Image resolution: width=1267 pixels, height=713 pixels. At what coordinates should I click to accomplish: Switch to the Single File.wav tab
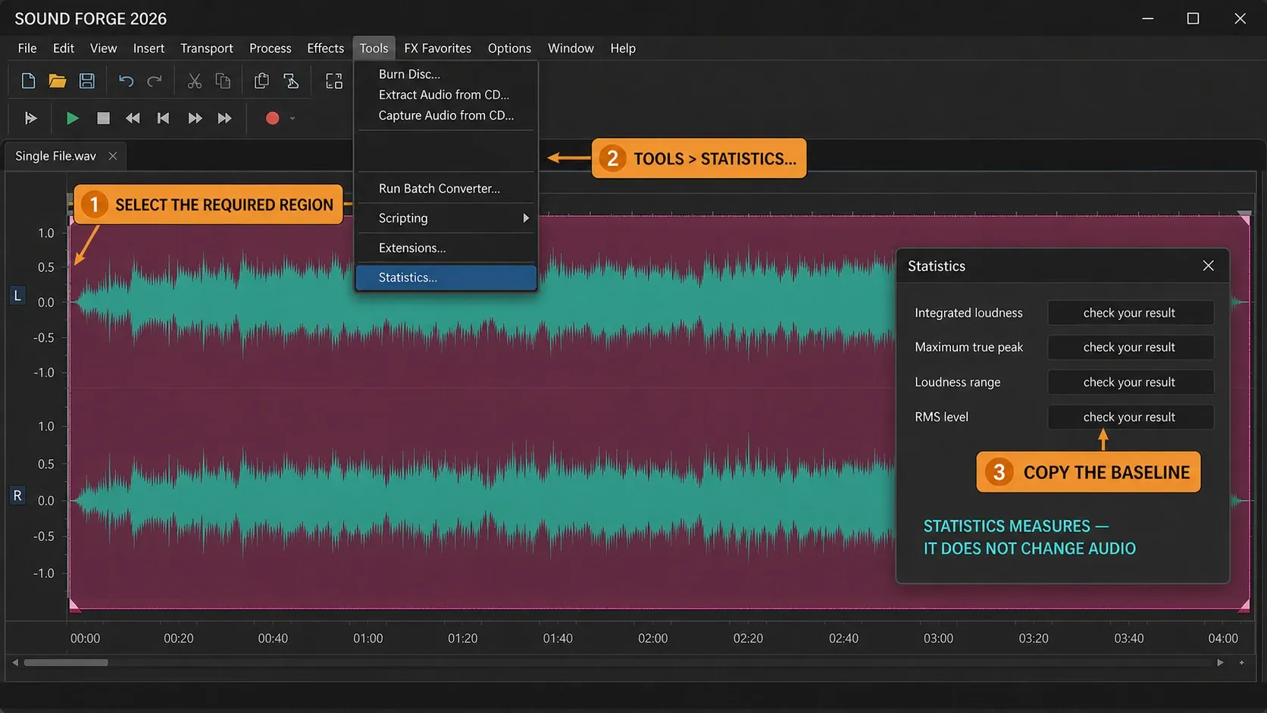[x=55, y=156]
